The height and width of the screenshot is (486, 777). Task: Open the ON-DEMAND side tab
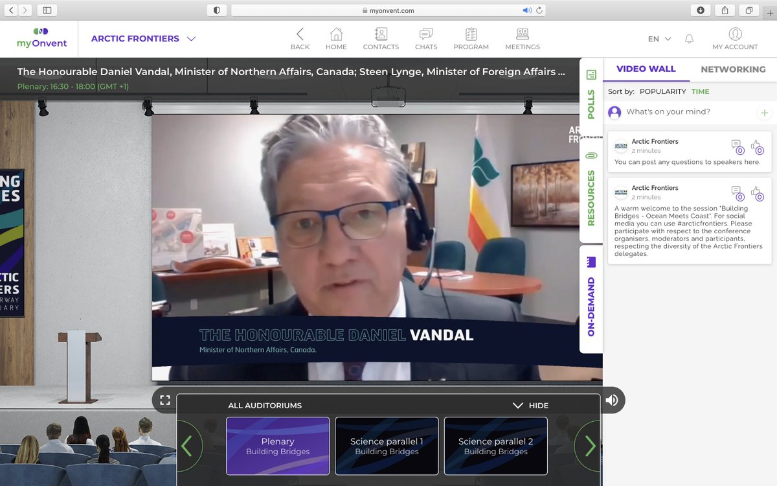point(591,298)
